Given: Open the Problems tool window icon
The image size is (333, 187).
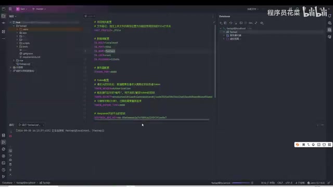Looking at the screenshot, I should coord(4,170).
